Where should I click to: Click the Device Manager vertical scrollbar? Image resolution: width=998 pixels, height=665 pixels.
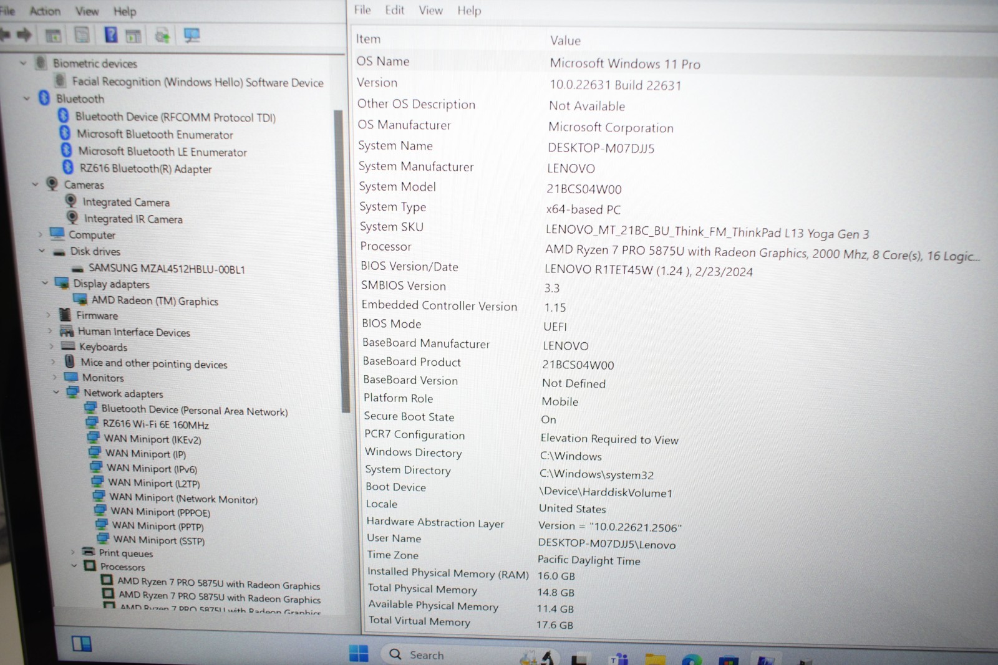[341, 262]
